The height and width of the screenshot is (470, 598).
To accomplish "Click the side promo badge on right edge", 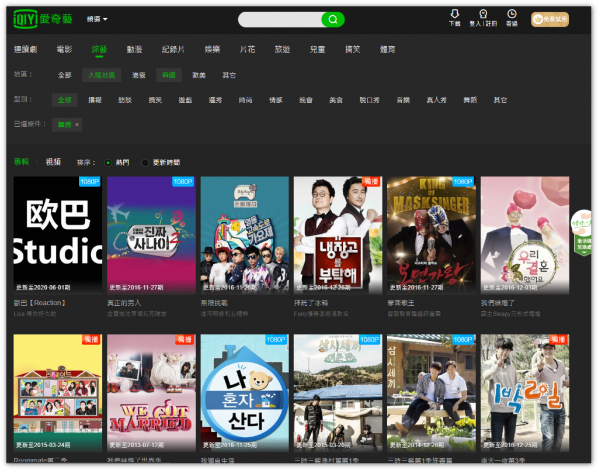I will click(582, 233).
